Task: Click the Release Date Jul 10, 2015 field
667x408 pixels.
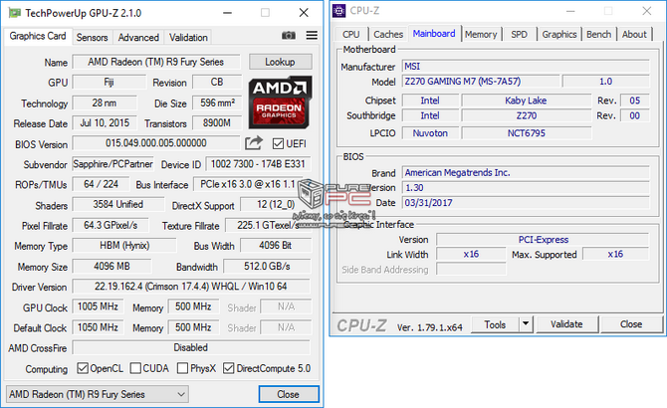Action: 105,123
